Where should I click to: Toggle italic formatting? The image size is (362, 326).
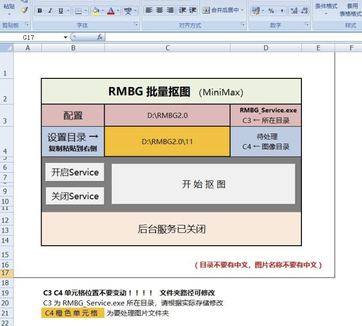coord(50,11)
